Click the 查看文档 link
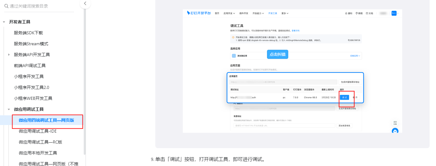Image resolution: width=436 pixels, height=166 pixels. [296, 31]
